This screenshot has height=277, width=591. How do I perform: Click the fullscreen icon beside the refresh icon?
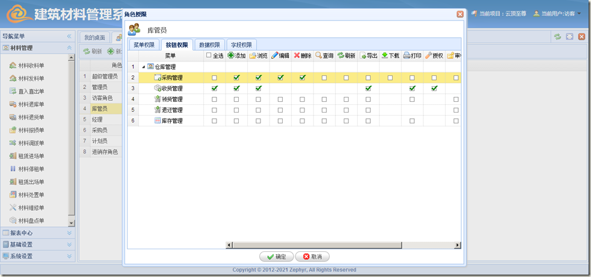pos(569,37)
